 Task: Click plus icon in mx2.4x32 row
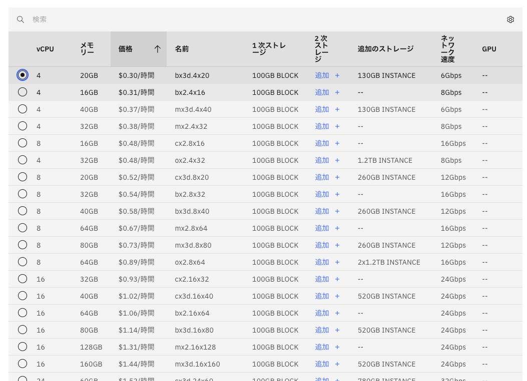[337, 126]
